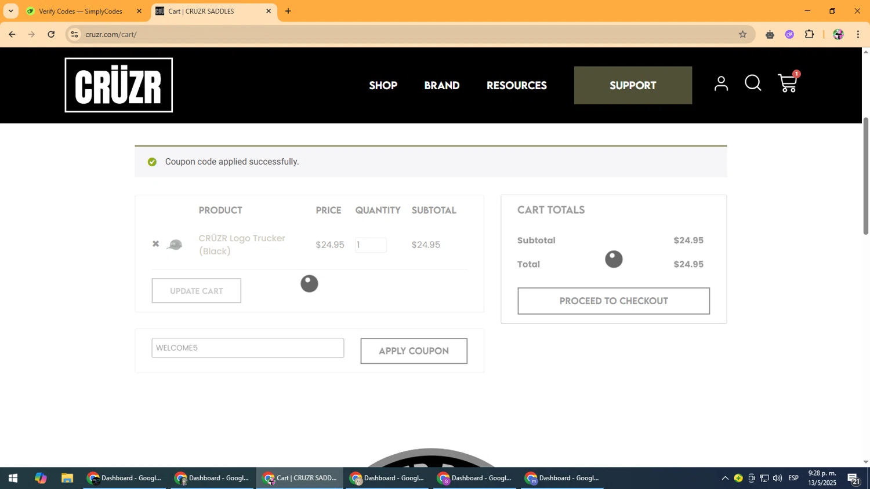Switch to Cart | CRUZR SADD... taskbar window
This screenshot has width=870, height=489.
(300, 478)
